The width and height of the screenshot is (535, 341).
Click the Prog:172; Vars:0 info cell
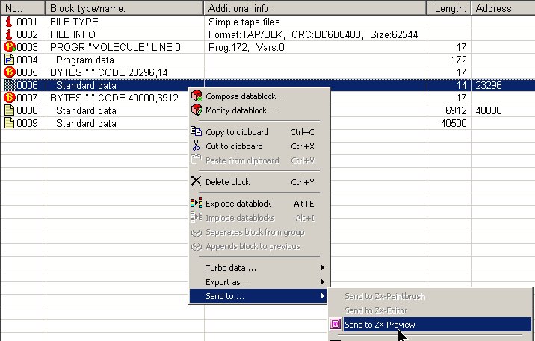click(247, 47)
